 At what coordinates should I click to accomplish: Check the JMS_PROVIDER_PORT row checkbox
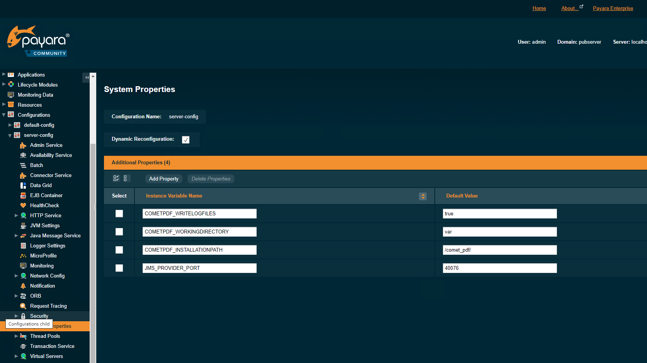pos(119,268)
